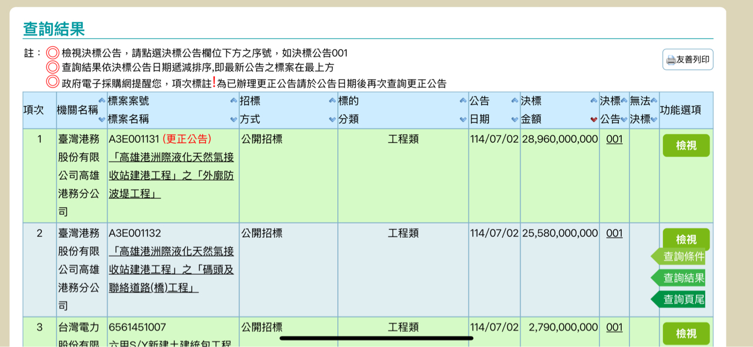Jump to 查詢頁尾 section tab
Image resolution: width=753 pixels, height=347 pixels.
682,299
